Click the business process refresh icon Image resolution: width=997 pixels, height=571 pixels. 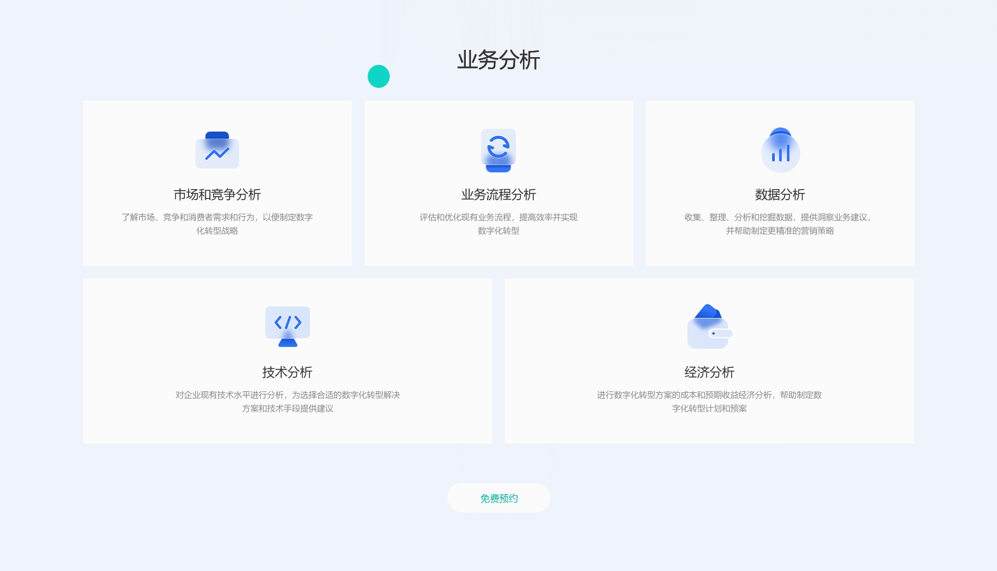coord(498,150)
